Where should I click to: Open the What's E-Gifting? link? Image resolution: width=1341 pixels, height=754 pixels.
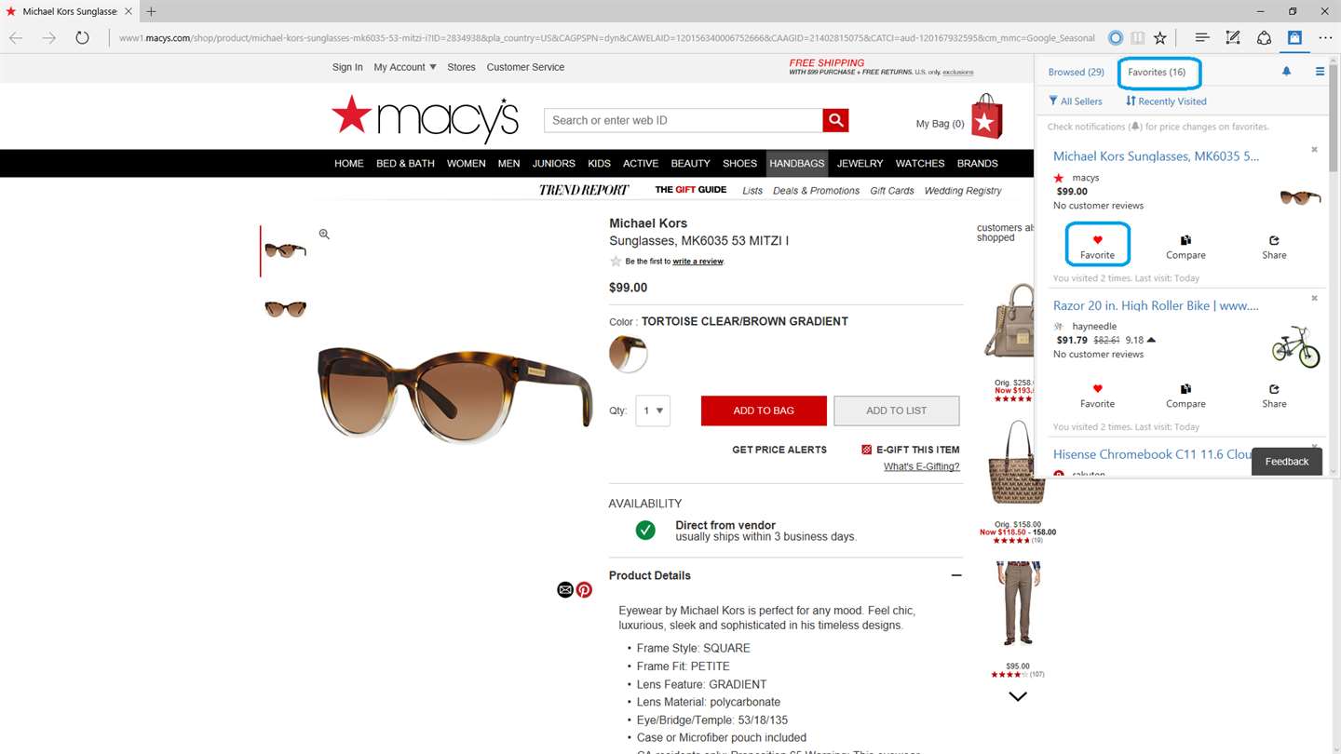(921, 466)
